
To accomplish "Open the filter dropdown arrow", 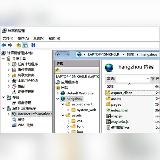I will 148,79.
